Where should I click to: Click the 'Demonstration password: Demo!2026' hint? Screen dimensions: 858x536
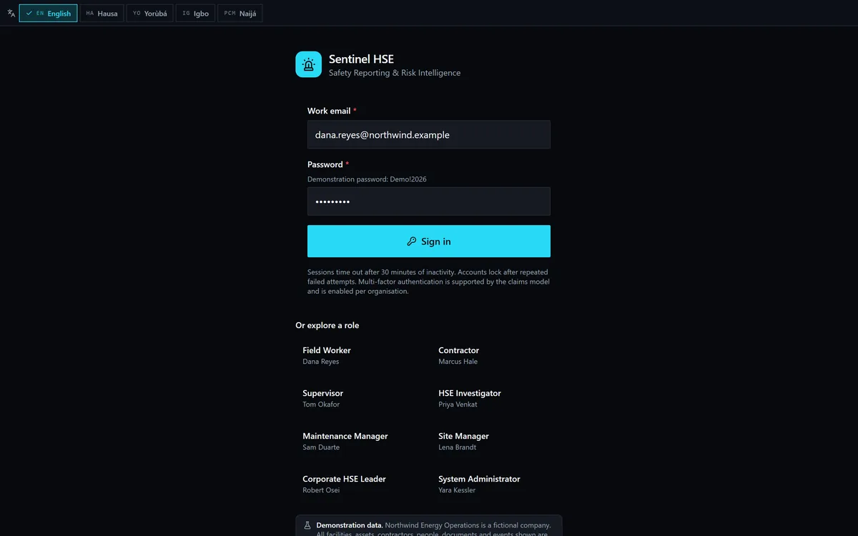click(367, 179)
